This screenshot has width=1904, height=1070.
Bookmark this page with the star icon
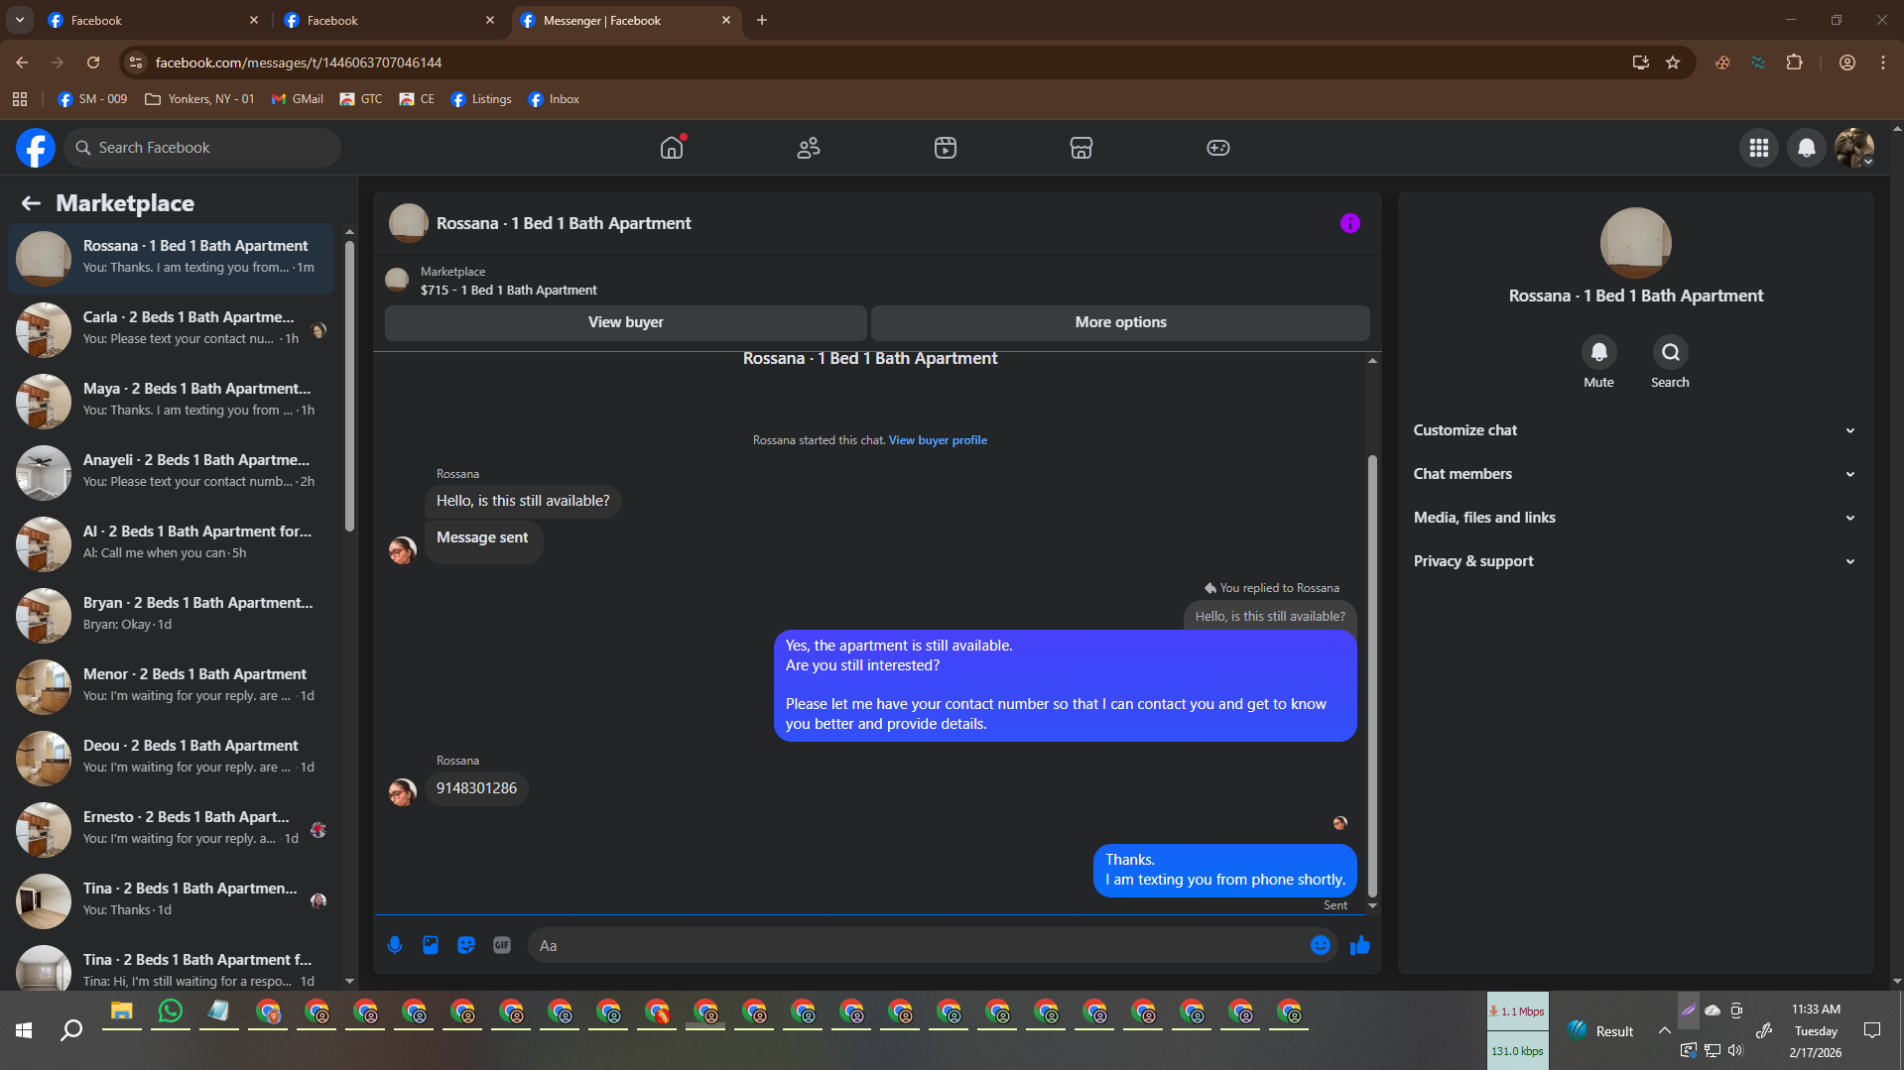coord(1673,62)
